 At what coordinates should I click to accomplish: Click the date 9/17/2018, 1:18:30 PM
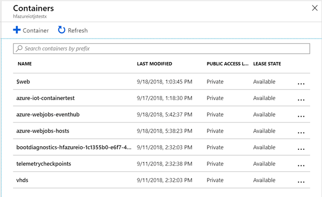[165, 98]
